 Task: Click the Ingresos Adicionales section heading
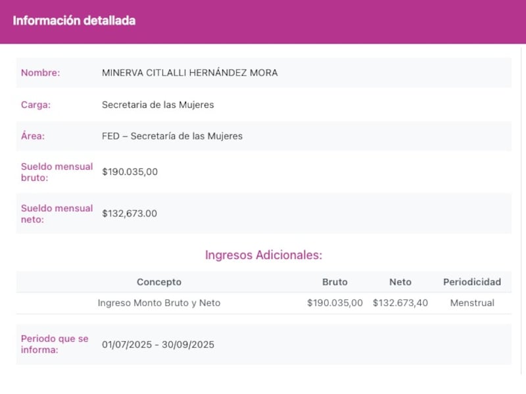tap(263, 255)
